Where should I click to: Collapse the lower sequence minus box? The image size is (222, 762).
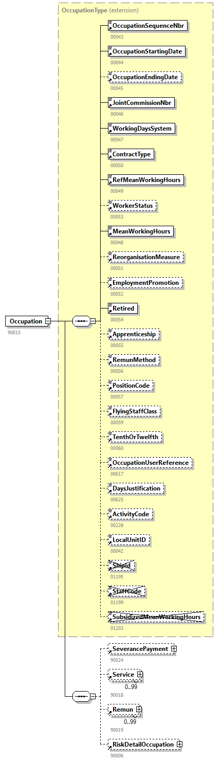pyautogui.click(x=93, y=696)
